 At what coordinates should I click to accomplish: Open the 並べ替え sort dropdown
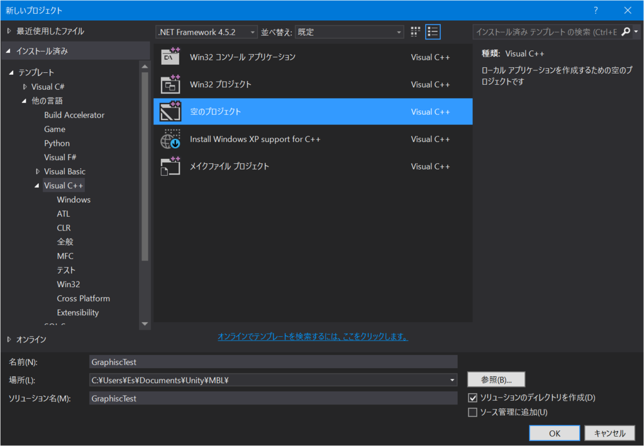(349, 32)
